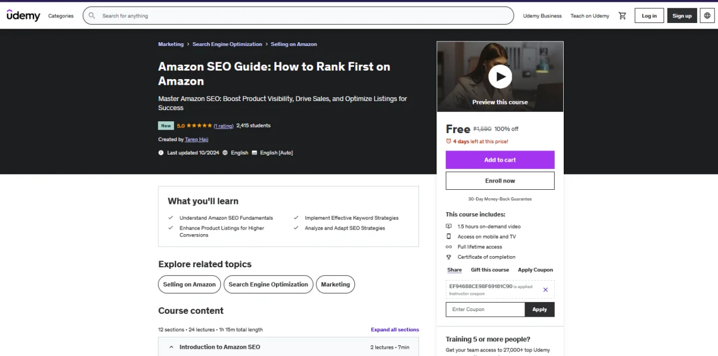Viewport: 718px width, 356px height.
Task: Focus the Enter Coupon field
Action: pos(485,309)
